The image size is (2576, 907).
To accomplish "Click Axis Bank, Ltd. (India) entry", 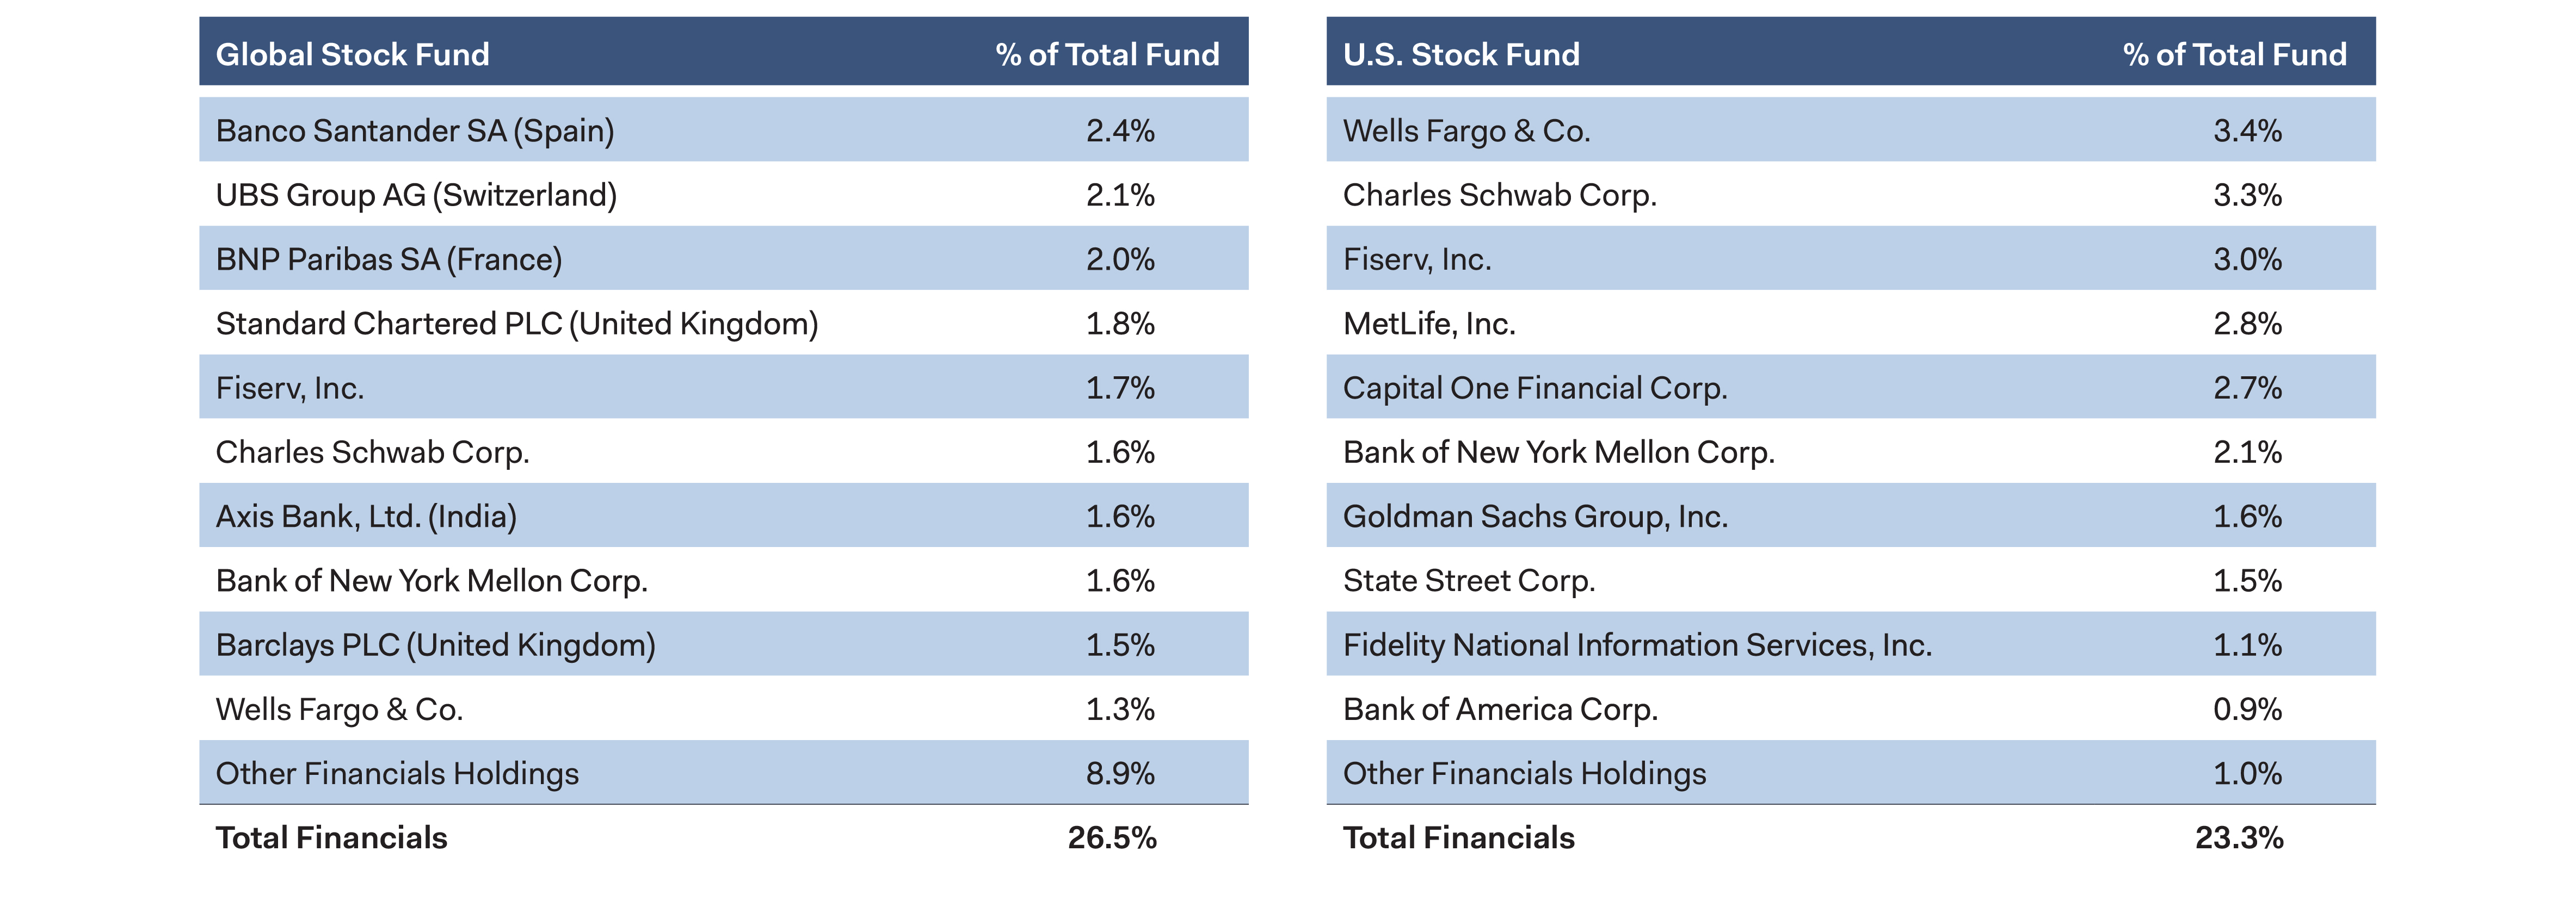I will [x=366, y=517].
